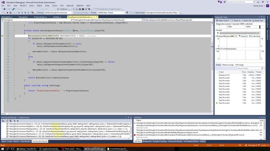Open the Locals tab
The height and width of the screenshot is (151, 270).
(x=9, y=141)
